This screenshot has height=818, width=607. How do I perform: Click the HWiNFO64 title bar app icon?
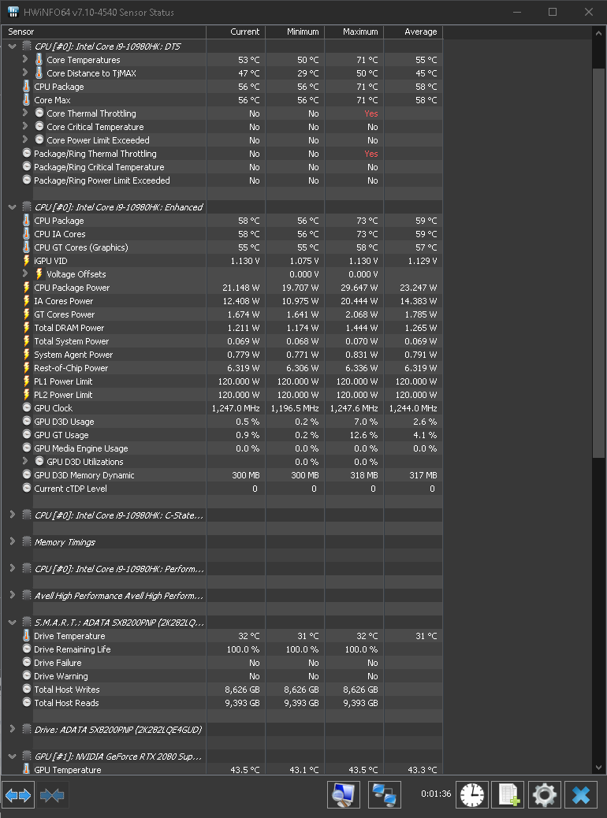point(13,12)
